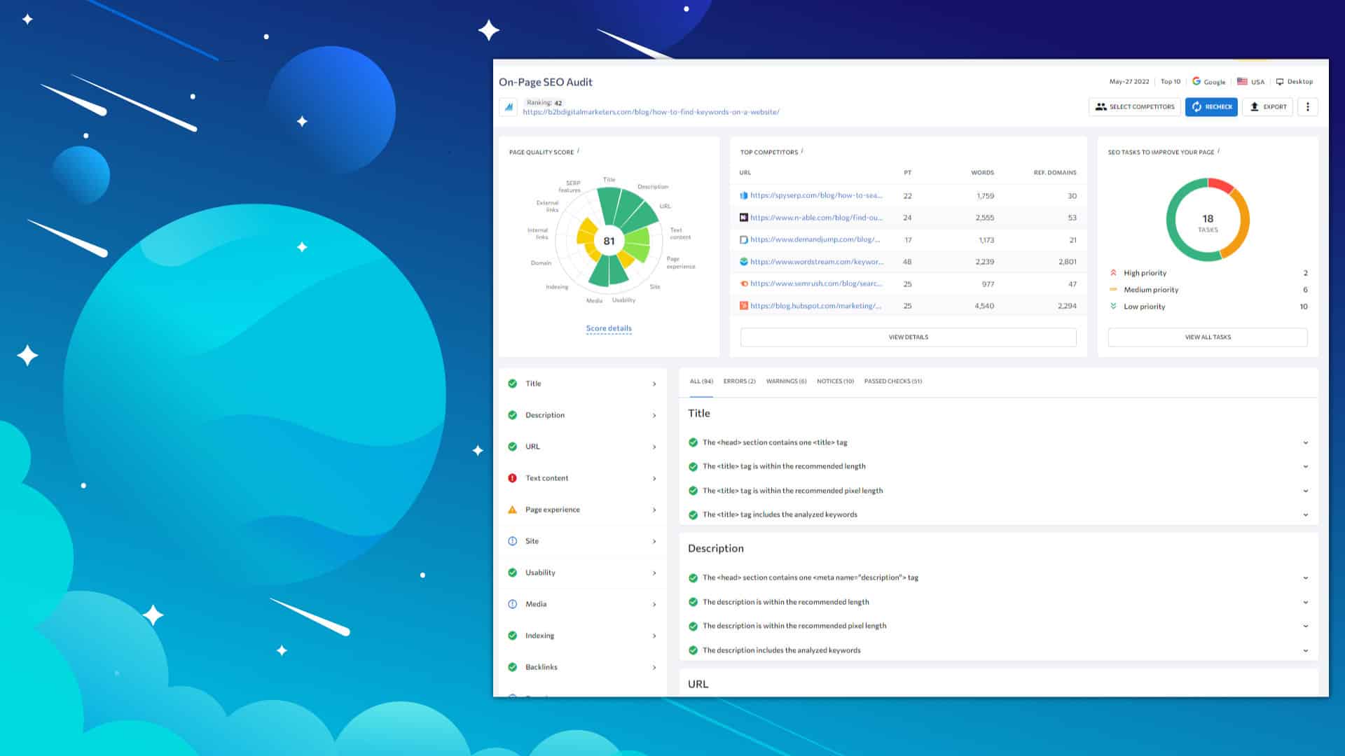1345x756 pixels.
Task: Click the EXPORT button
Action: (x=1267, y=106)
